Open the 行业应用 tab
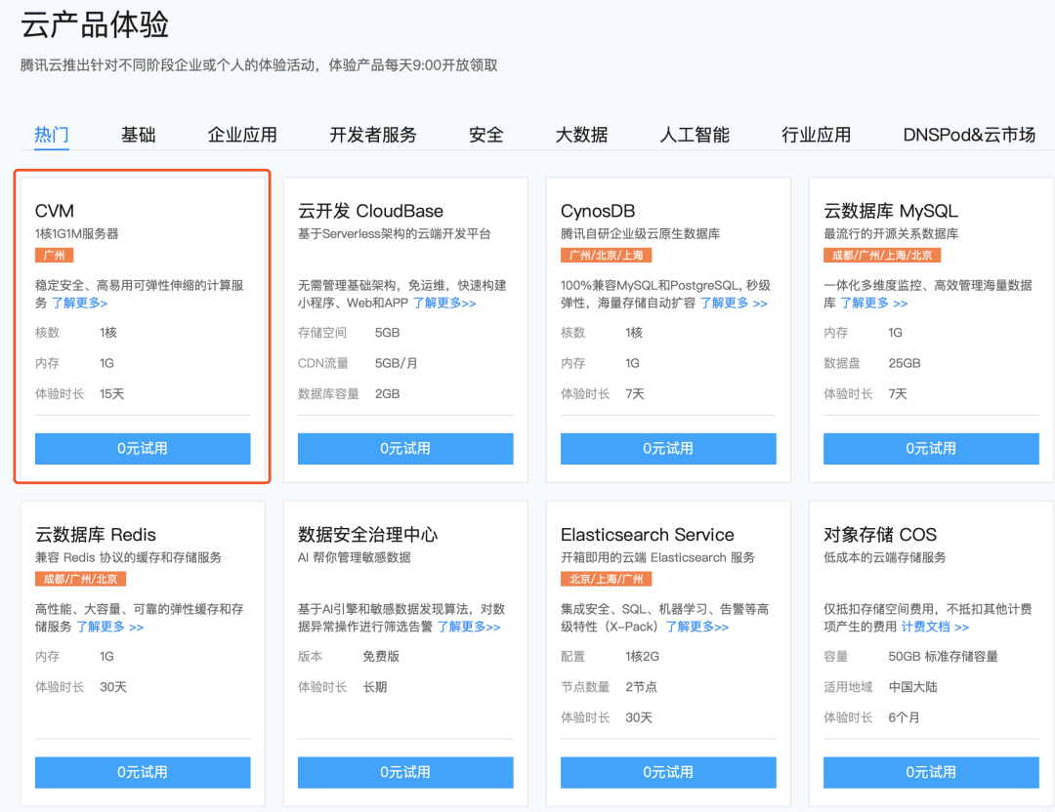The image size is (1055, 812). pyautogui.click(x=817, y=135)
